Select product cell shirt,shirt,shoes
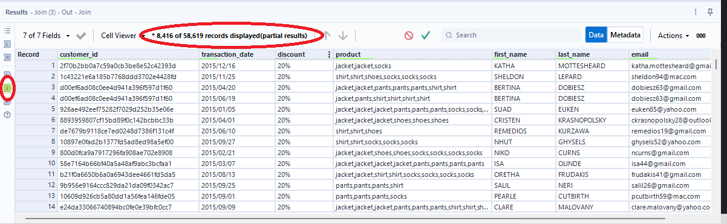This screenshot has height=224, width=727. click(412, 131)
